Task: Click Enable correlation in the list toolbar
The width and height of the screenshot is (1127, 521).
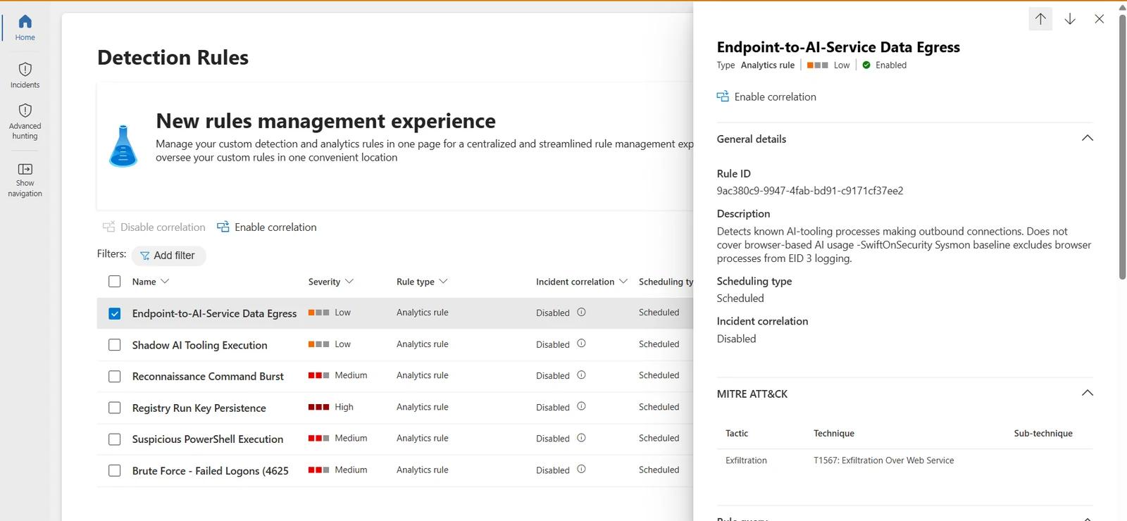Action: 267,227
